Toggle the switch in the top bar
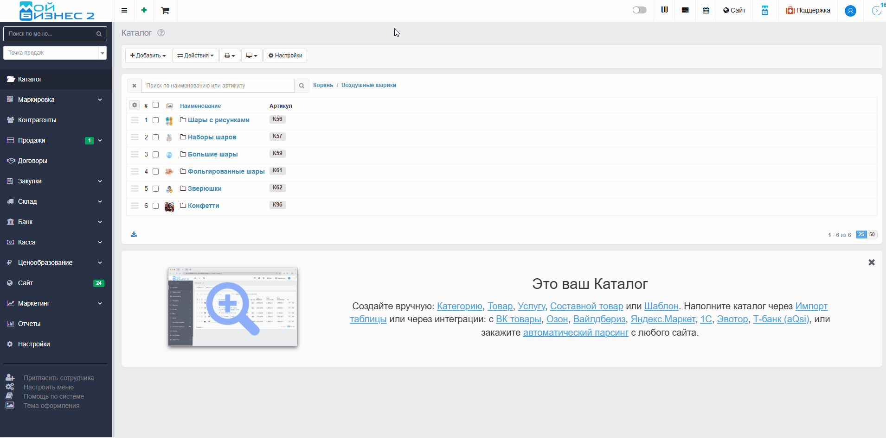886x438 pixels. pos(639,10)
